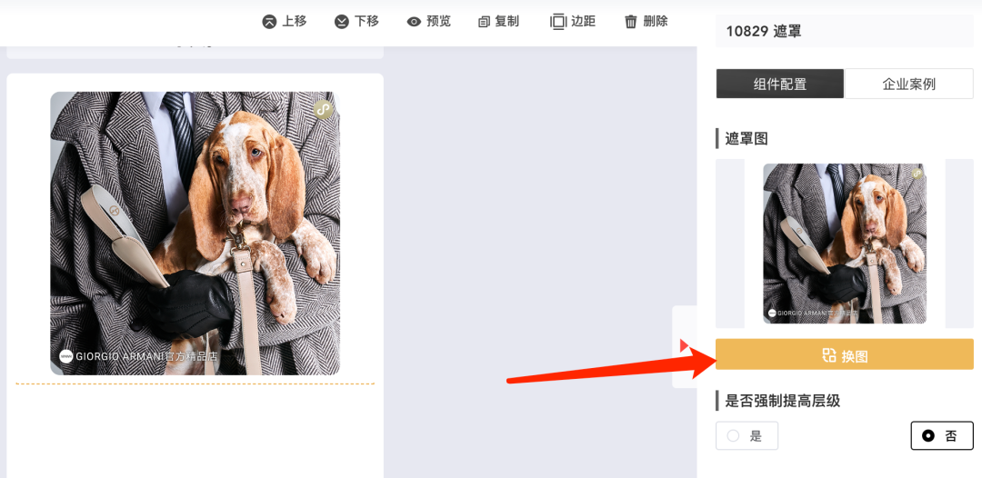
Task: Click the swap icon in 换图 button
Action: (x=829, y=355)
